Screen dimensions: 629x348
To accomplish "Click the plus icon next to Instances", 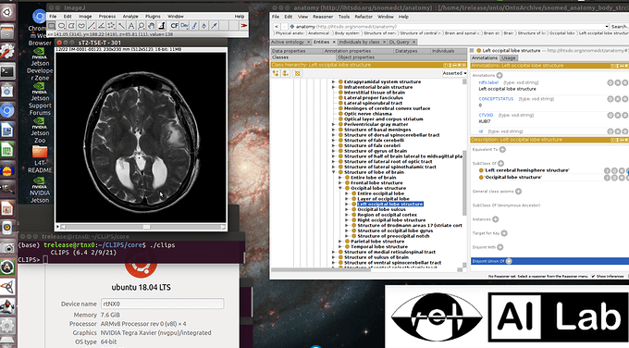I will [496, 219].
